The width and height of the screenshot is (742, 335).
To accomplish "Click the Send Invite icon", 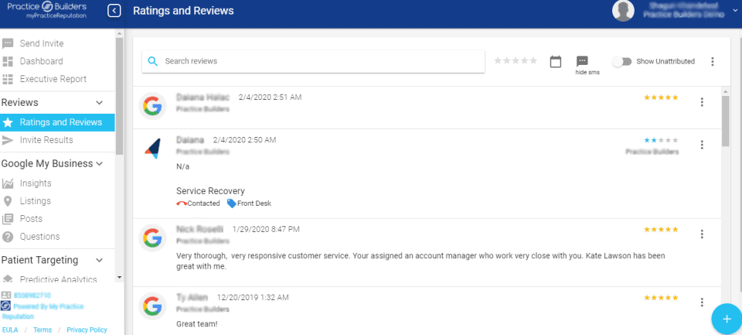I will (8, 43).
